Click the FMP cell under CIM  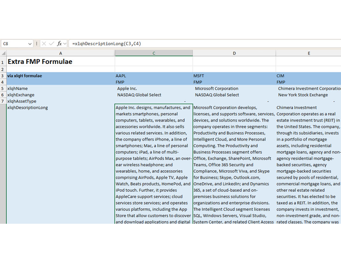(x=308, y=82)
